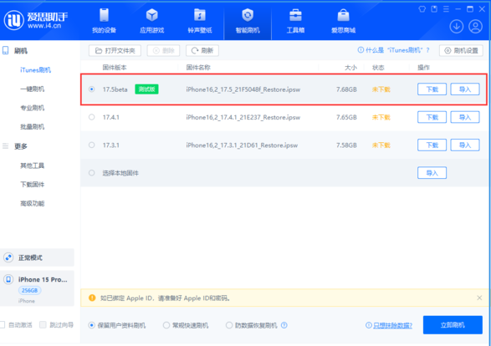
Task: Click 打开文件夹 open folder button
Action: [x=115, y=51]
